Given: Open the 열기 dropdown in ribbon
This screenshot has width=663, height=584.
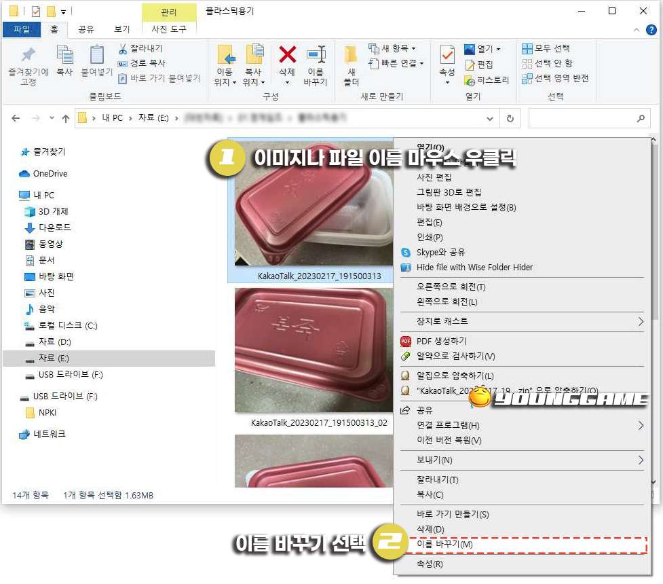Looking at the screenshot, I should coord(482,49).
